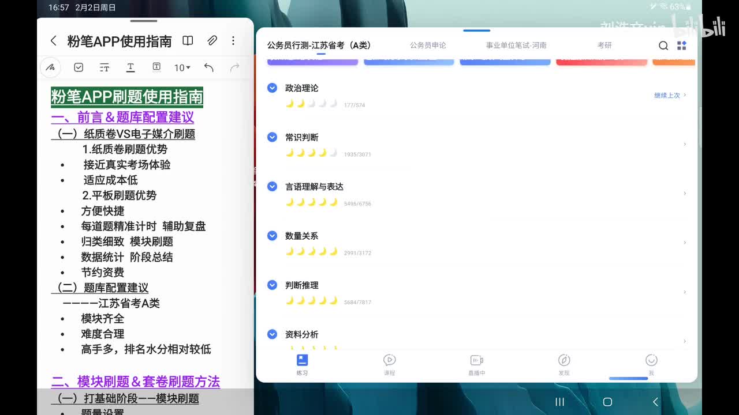Image resolution: width=739 pixels, height=415 pixels.
Task: Open 数量关系 via its right arrow
Action: pyautogui.click(x=685, y=243)
